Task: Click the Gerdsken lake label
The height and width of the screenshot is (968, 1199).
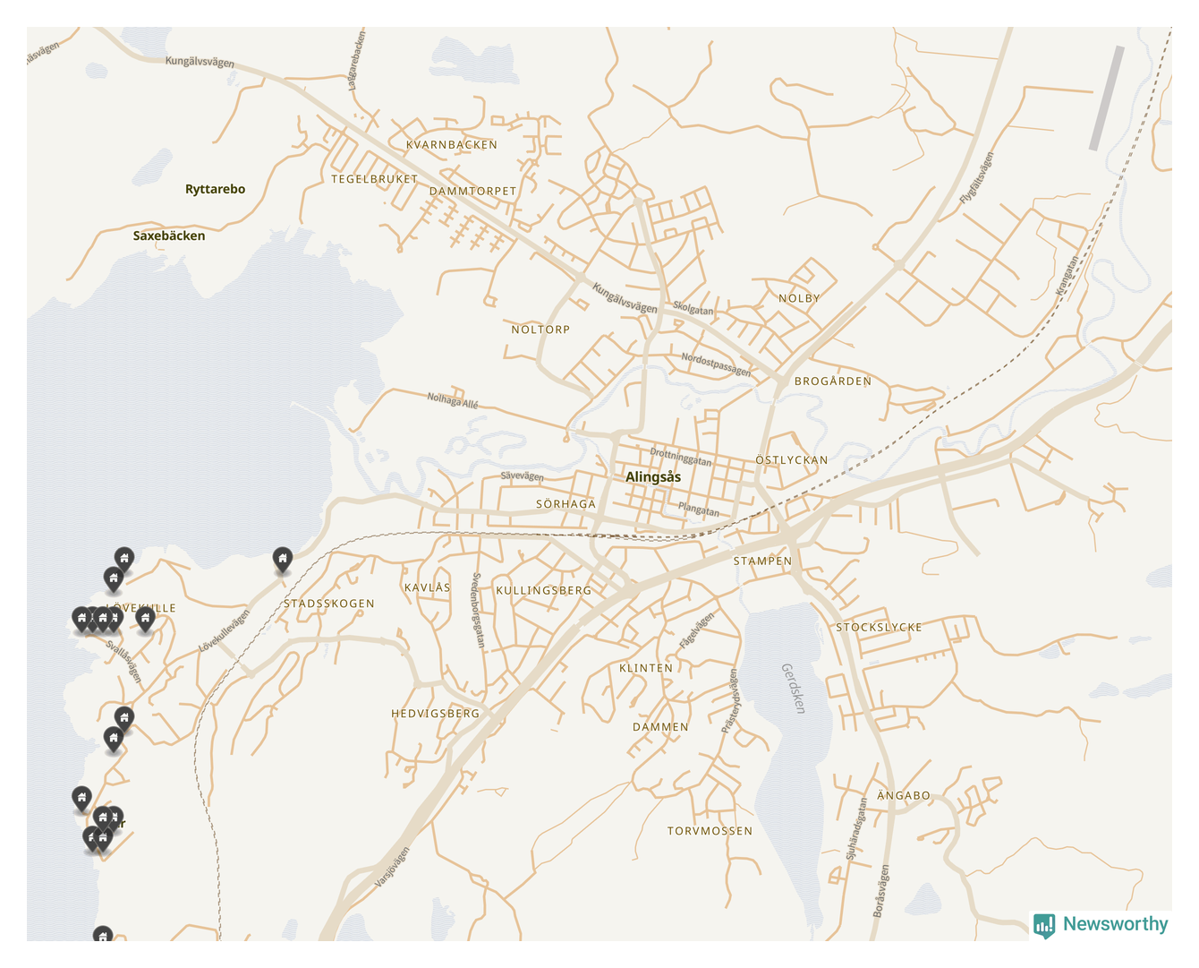Action: click(x=793, y=688)
